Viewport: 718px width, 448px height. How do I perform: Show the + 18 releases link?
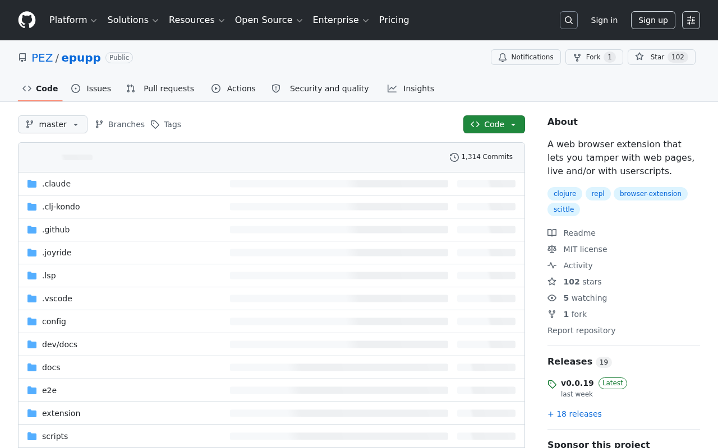[x=574, y=414]
